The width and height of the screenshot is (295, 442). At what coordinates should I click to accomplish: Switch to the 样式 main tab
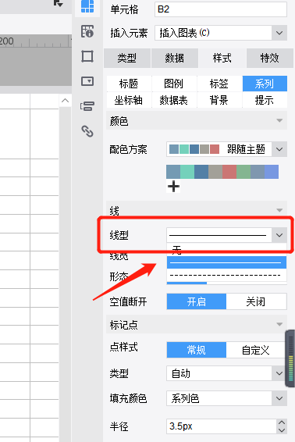click(x=222, y=58)
